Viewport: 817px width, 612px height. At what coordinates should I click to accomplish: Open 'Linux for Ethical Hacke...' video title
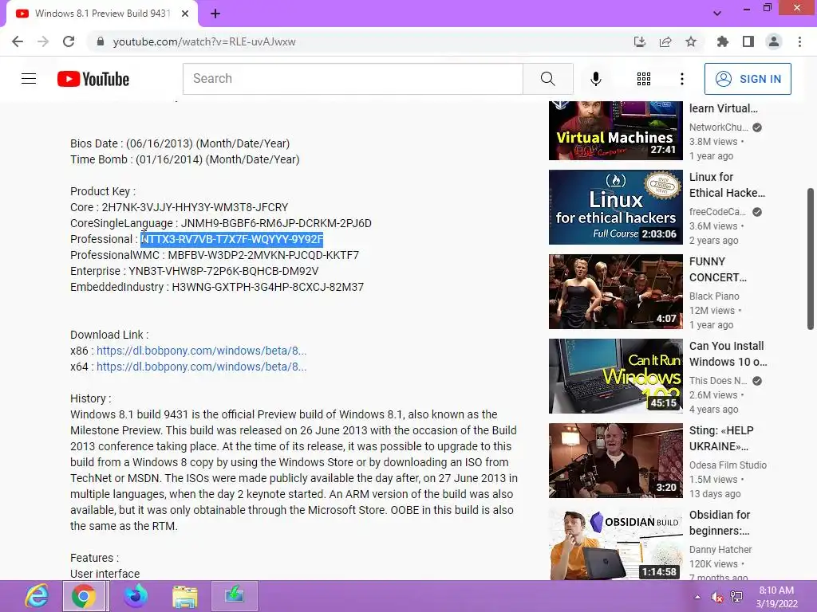[x=727, y=185]
